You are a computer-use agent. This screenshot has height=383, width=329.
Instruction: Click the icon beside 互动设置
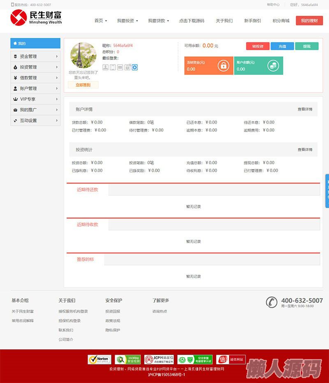point(15,121)
